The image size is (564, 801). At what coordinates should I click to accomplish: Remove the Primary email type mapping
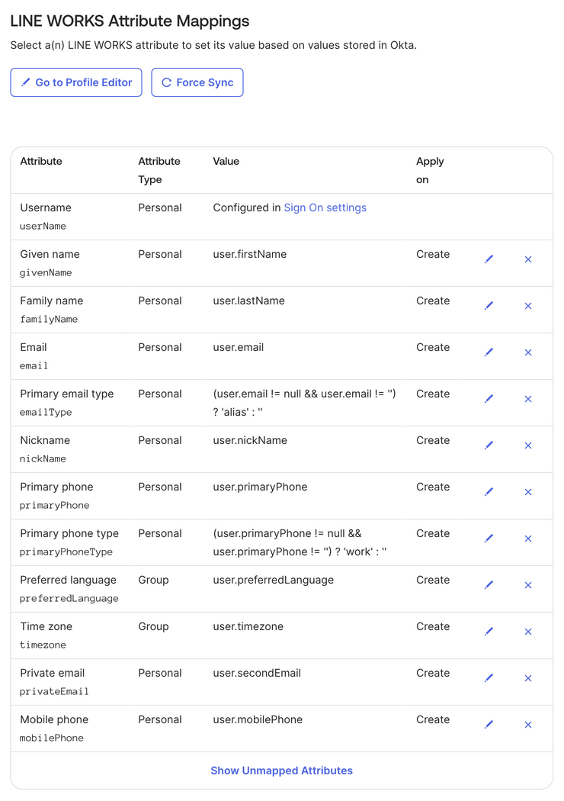click(528, 399)
